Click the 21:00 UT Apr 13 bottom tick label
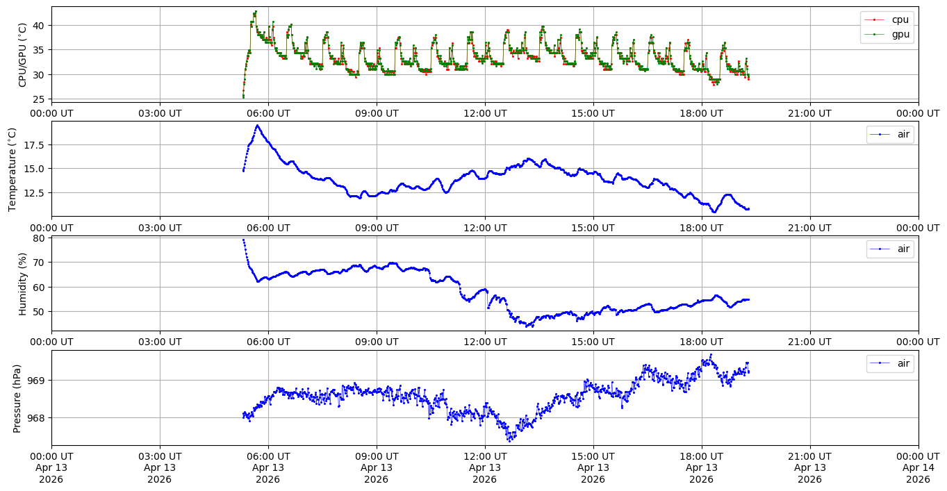Screen dimensions: 947x491 (x=809, y=467)
